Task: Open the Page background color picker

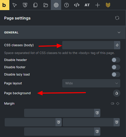Action: pyautogui.click(x=117, y=93)
